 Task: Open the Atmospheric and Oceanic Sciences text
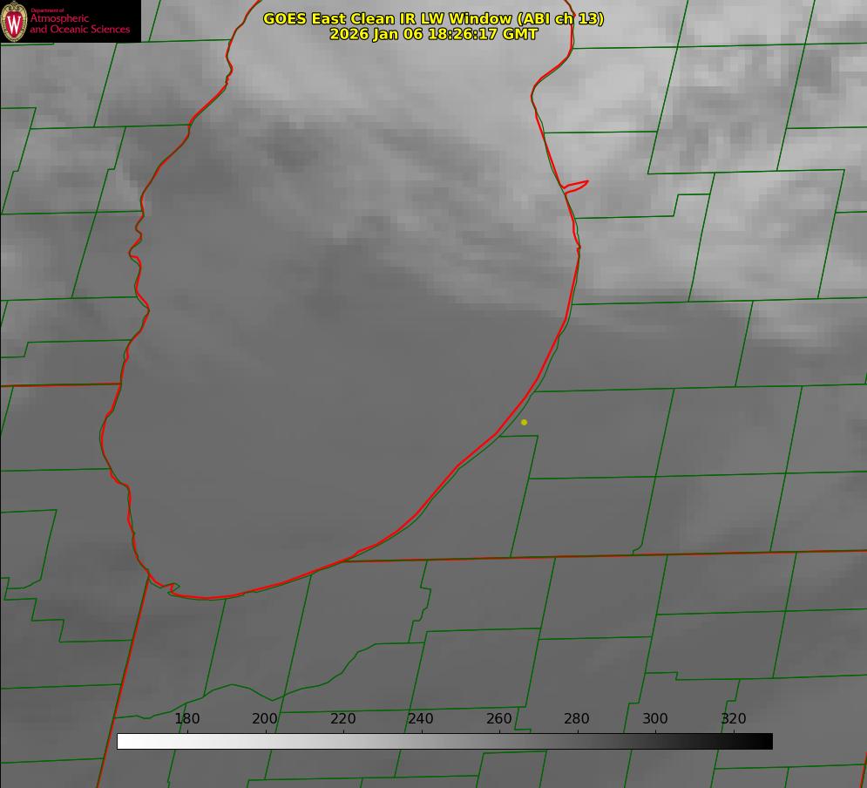(x=79, y=24)
